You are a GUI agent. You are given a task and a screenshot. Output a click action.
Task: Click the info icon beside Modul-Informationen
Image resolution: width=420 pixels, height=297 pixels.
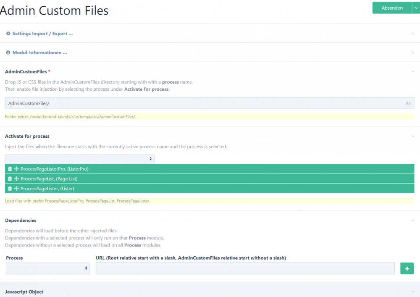tap(8, 53)
